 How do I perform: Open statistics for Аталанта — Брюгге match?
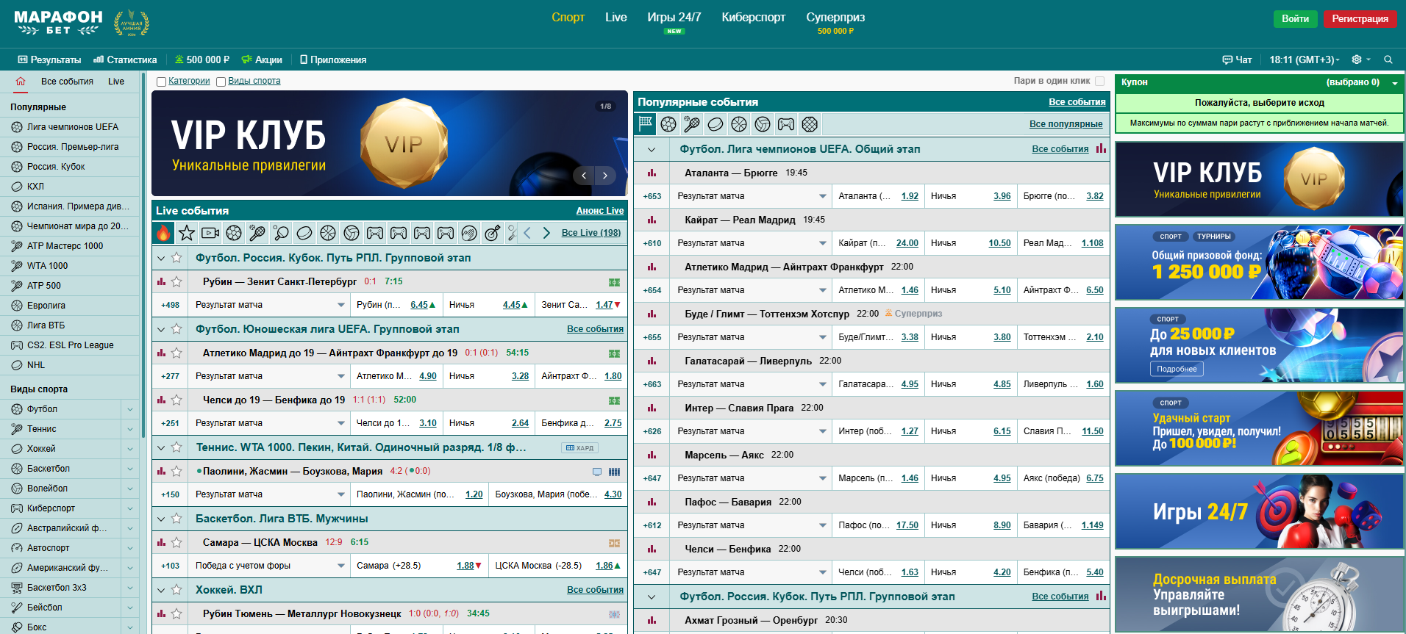click(x=652, y=173)
